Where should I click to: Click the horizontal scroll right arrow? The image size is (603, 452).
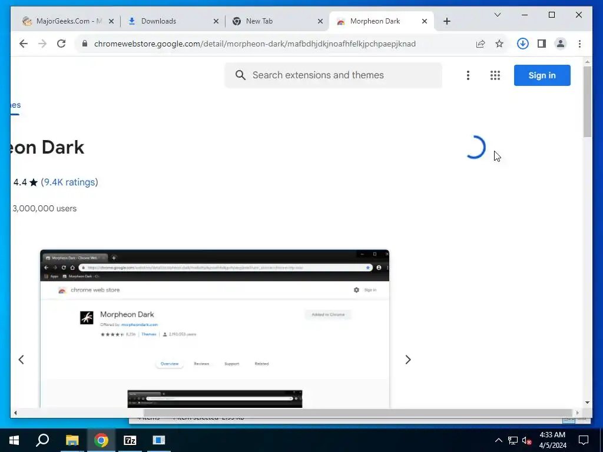pyautogui.click(x=577, y=413)
